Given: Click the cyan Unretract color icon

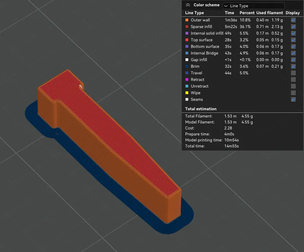Looking at the screenshot, I should (x=187, y=86).
